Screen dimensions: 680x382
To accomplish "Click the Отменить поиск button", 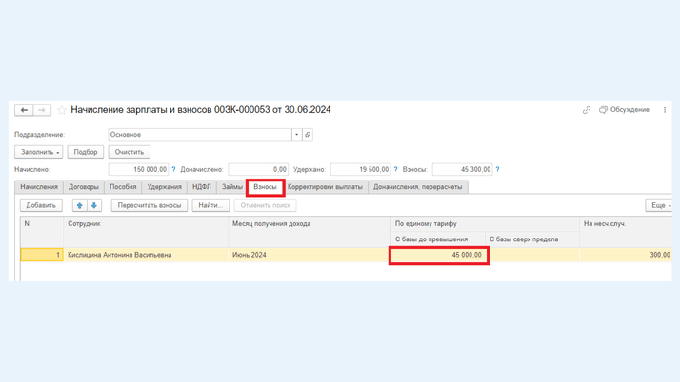I will coord(266,205).
